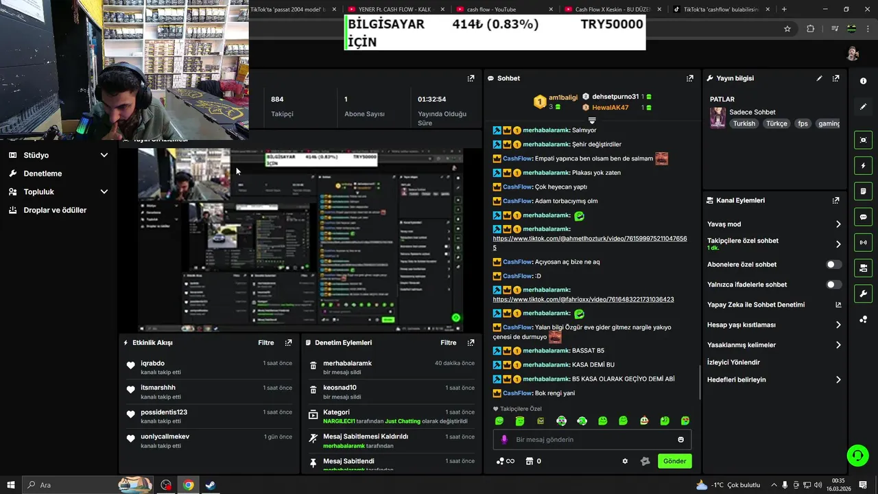878x494 pixels.
Task: Click İzleyici Yönlendir in Kanal Eylemleri
Action: point(733,362)
